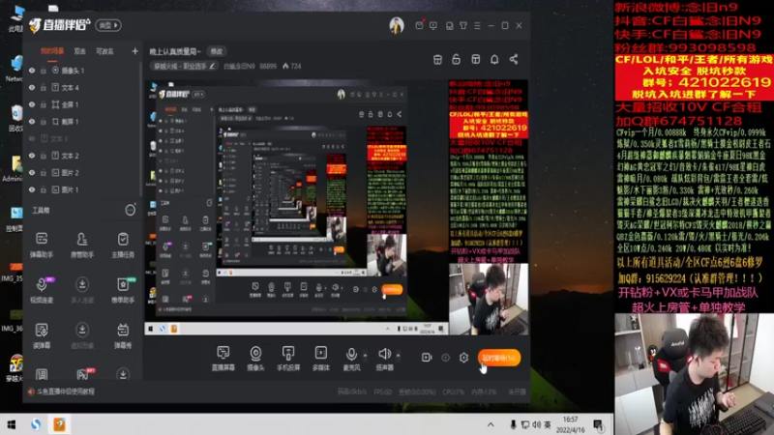Click the 未开播 status text
The width and height of the screenshot is (774, 435).
[x=517, y=391]
